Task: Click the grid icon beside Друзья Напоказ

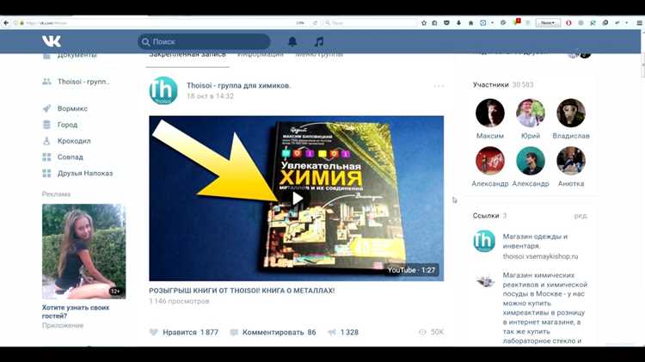Action: (x=47, y=173)
